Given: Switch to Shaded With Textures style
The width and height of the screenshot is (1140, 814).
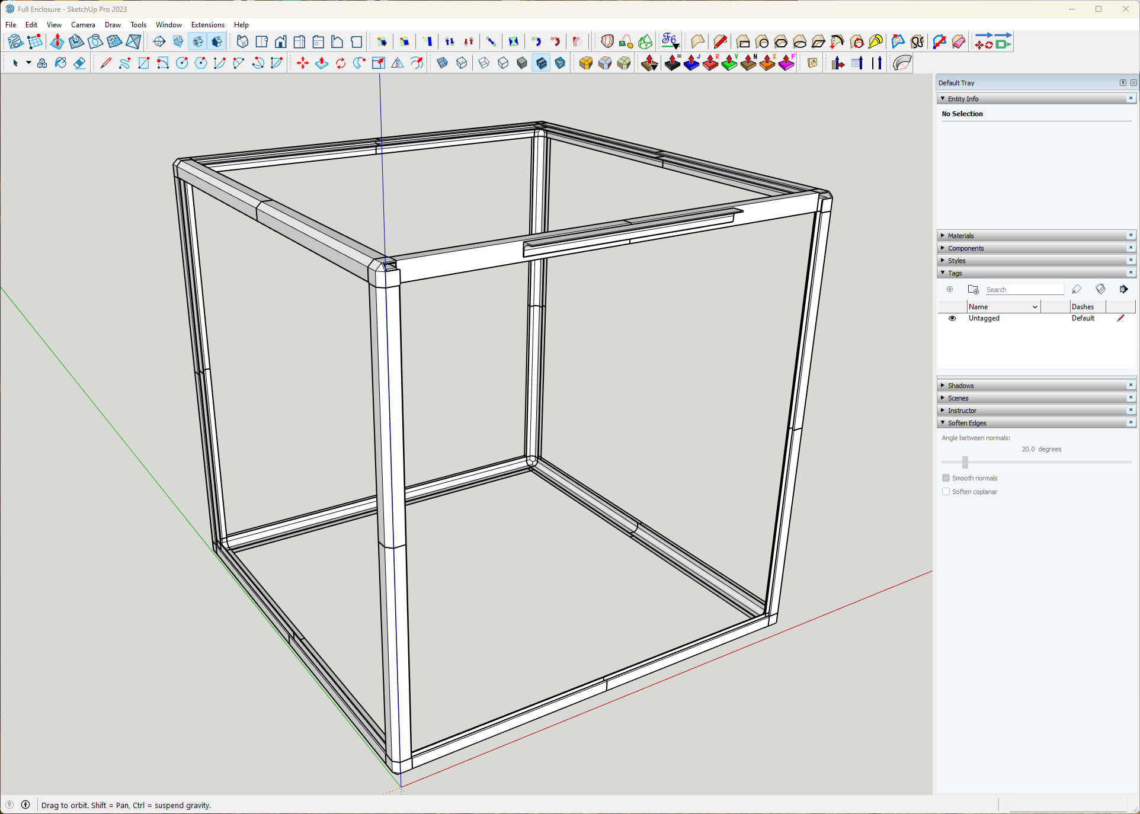Looking at the screenshot, I should [541, 63].
